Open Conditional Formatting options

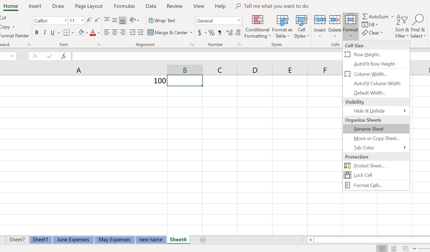point(257,27)
